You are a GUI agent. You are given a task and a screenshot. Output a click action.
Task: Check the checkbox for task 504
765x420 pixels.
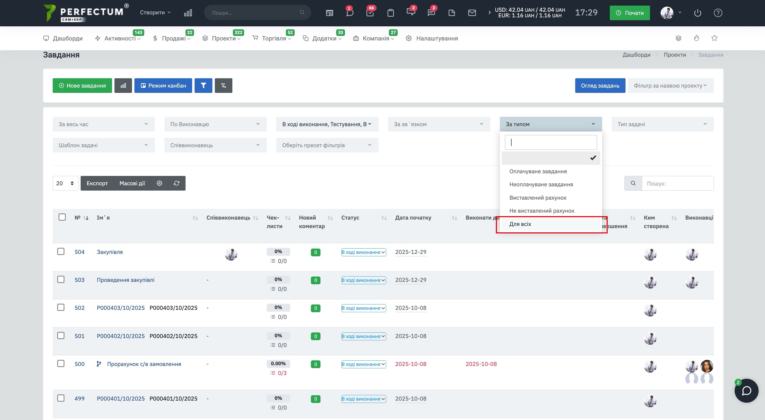coord(61,252)
